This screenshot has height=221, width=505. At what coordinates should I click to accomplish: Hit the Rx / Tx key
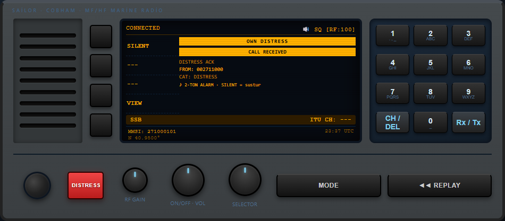(x=468, y=122)
